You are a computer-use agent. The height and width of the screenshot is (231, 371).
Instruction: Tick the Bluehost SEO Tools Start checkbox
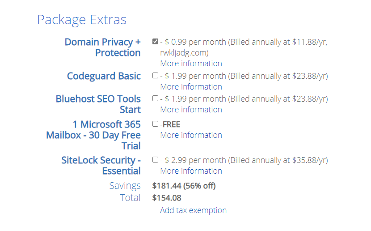pyautogui.click(x=155, y=98)
